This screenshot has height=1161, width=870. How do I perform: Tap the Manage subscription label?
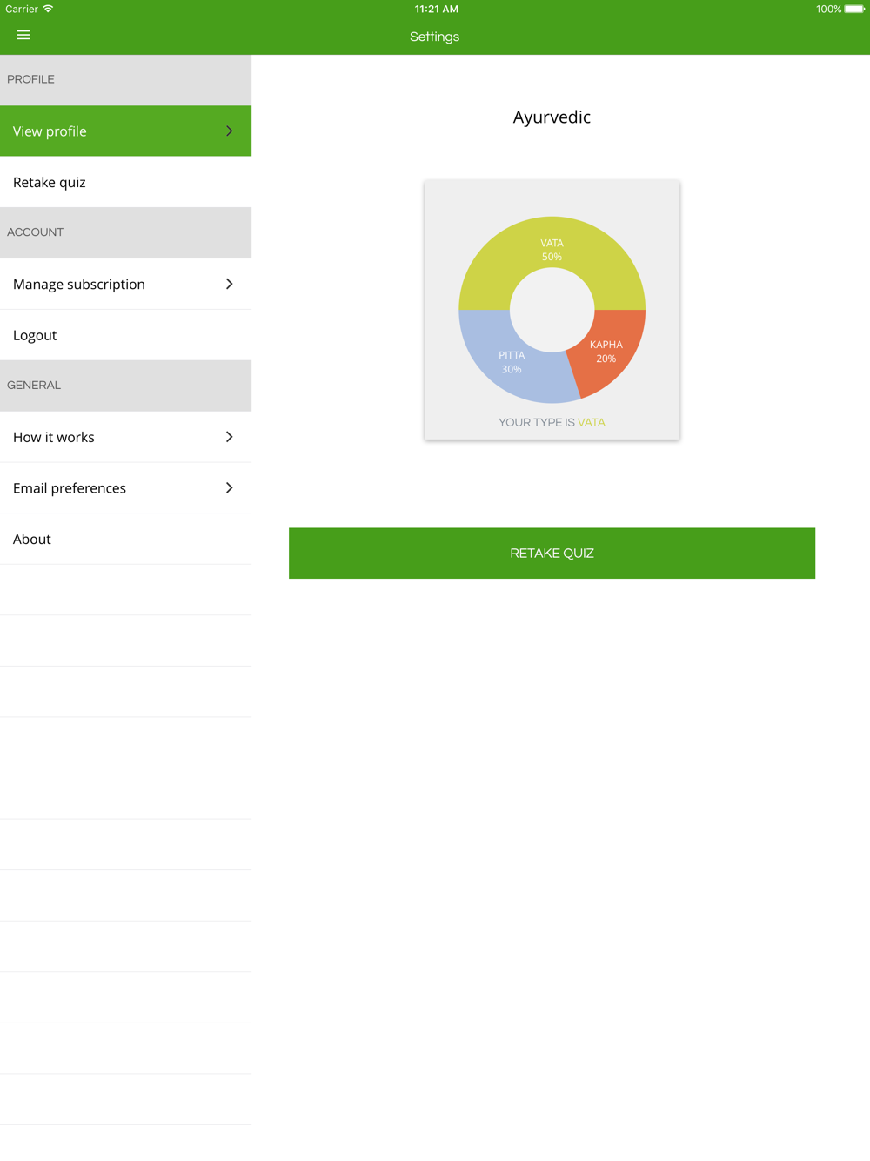[79, 285]
